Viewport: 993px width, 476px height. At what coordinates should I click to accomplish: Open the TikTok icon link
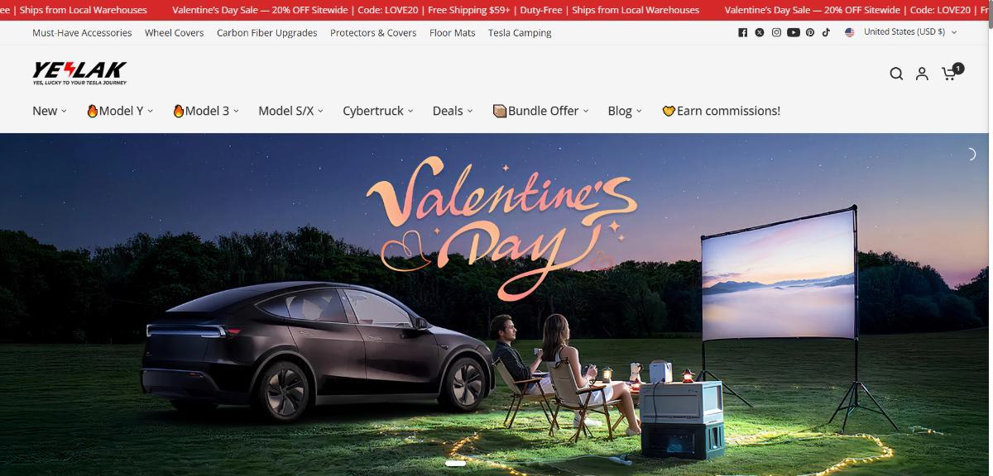coord(826,33)
